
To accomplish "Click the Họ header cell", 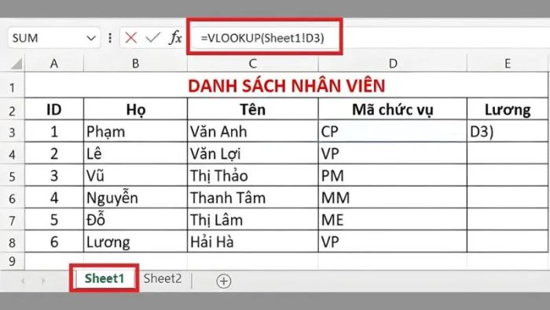I will [135, 109].
